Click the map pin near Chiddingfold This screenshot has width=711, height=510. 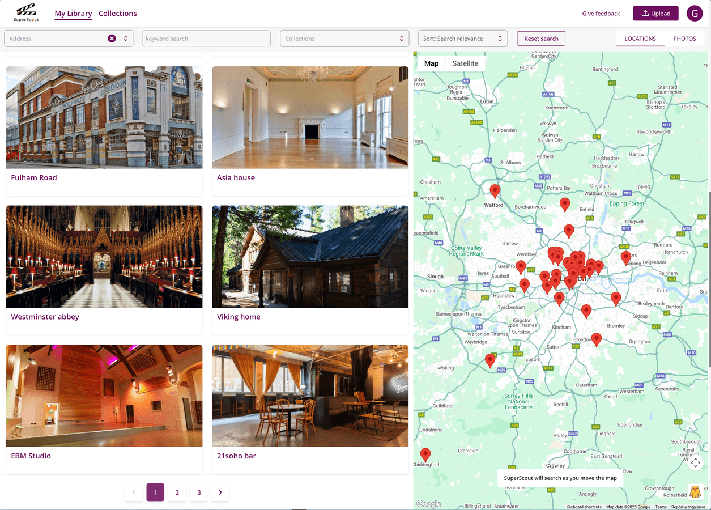(425, 454)
